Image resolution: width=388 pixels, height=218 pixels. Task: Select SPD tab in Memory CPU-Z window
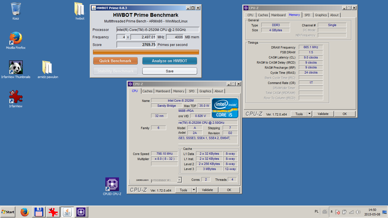click(x=307, y=15)
